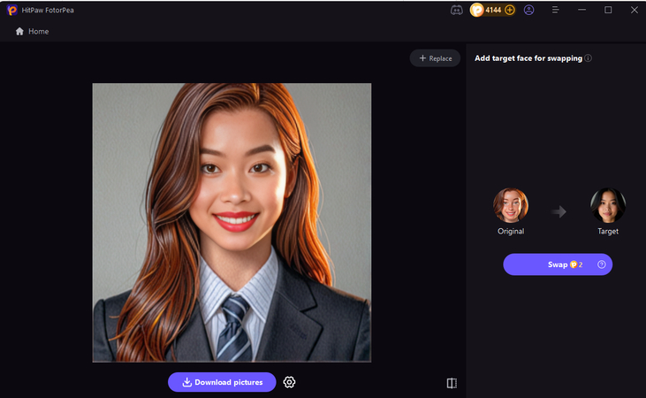
Task: Maximize the application window
Action: click(x=608, y=10)
